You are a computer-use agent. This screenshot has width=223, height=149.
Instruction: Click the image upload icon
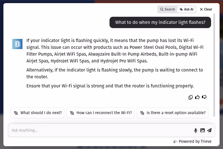[203, 131]
